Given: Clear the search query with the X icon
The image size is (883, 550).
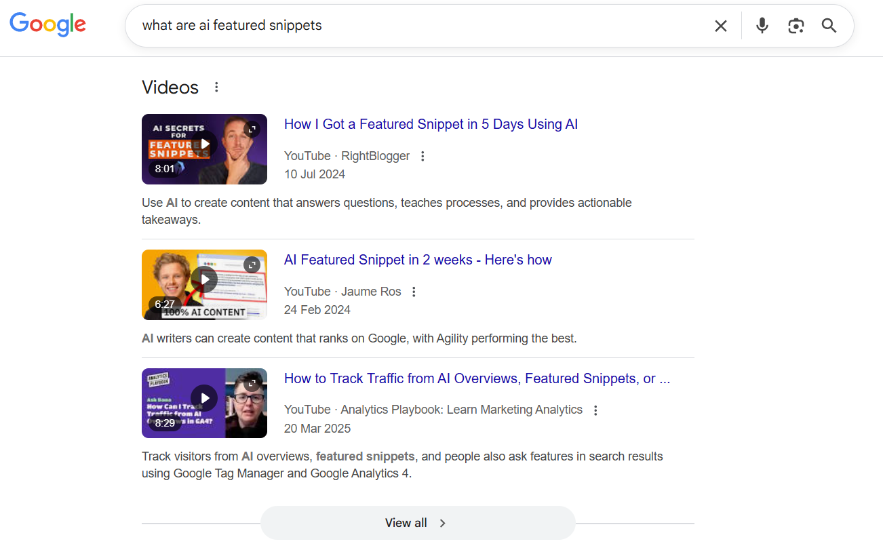Looking at the screenshot, I should coord(720,25).
